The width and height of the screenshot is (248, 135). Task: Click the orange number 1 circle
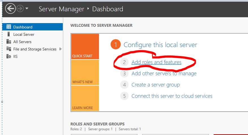(x=115, y=45)
